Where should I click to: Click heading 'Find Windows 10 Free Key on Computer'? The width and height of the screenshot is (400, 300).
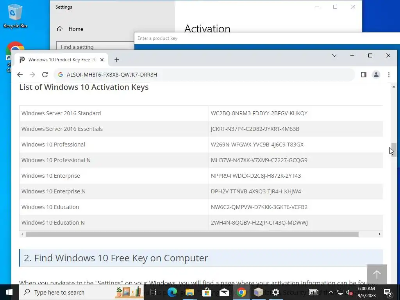tap(121, 258)
